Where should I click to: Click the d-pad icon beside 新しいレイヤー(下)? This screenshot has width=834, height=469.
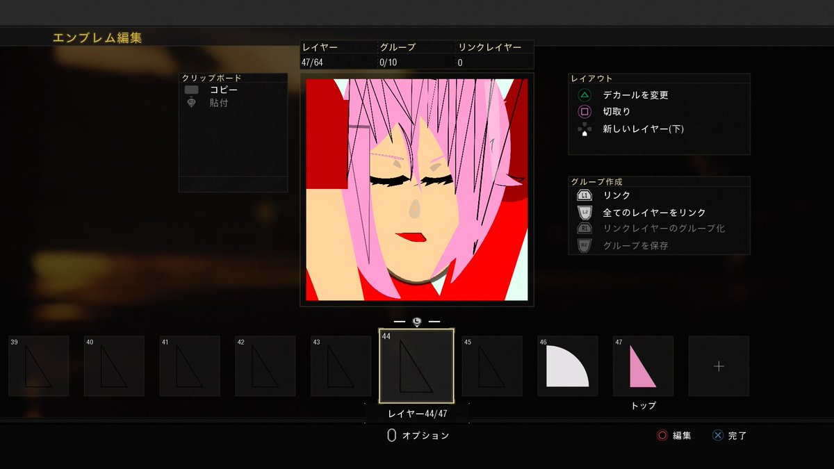tap(584, 129)
